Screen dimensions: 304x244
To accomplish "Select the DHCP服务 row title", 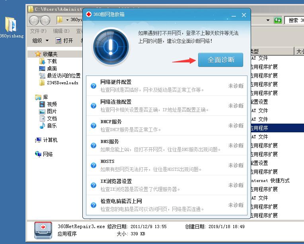I will pos(111,122).
